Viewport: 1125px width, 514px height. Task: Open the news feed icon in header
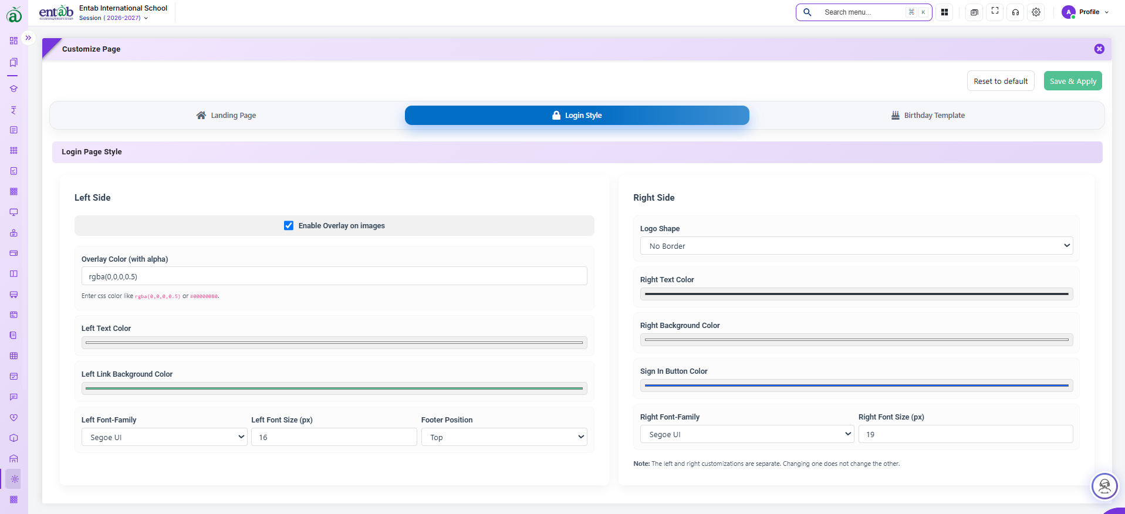pos(974,12)
